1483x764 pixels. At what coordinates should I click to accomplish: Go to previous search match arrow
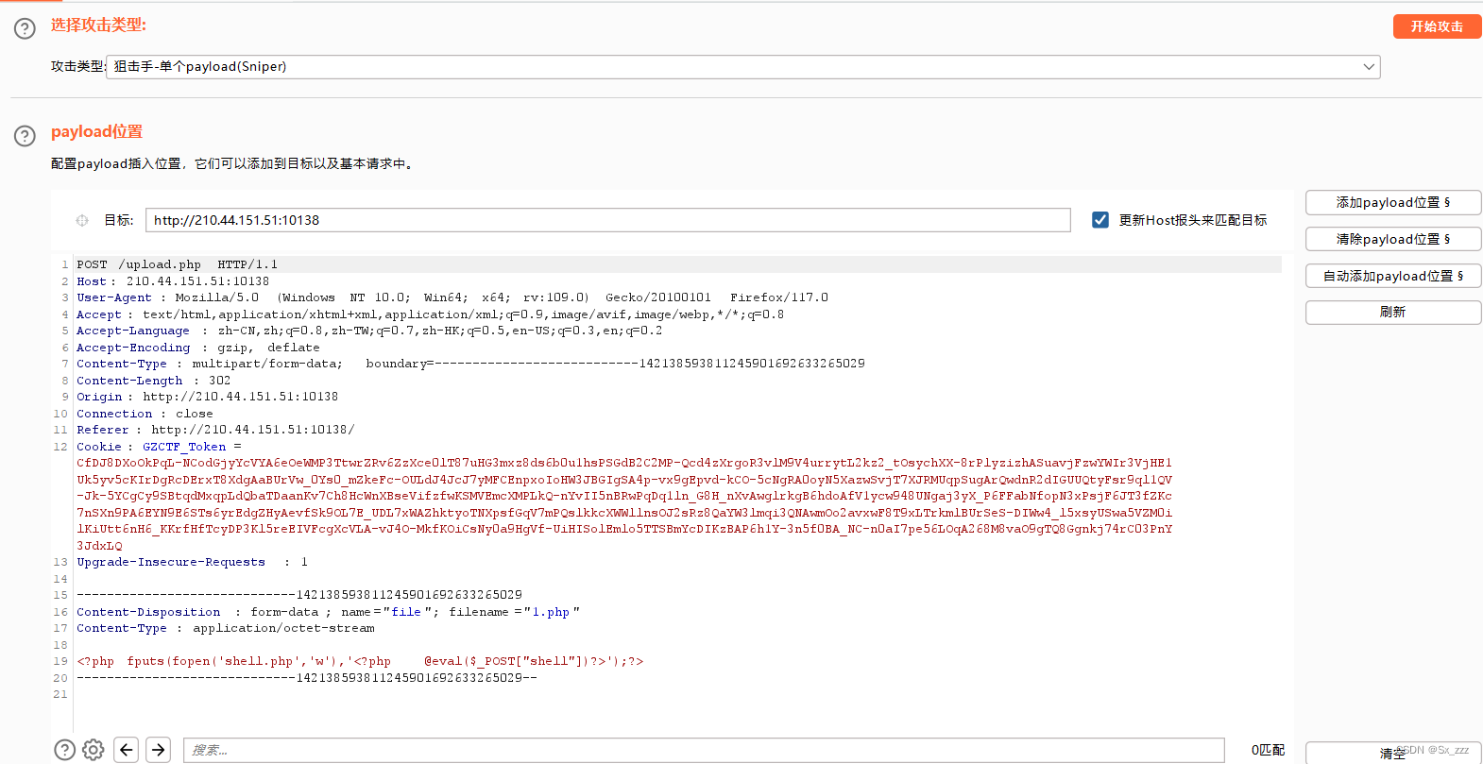(127, 750)
